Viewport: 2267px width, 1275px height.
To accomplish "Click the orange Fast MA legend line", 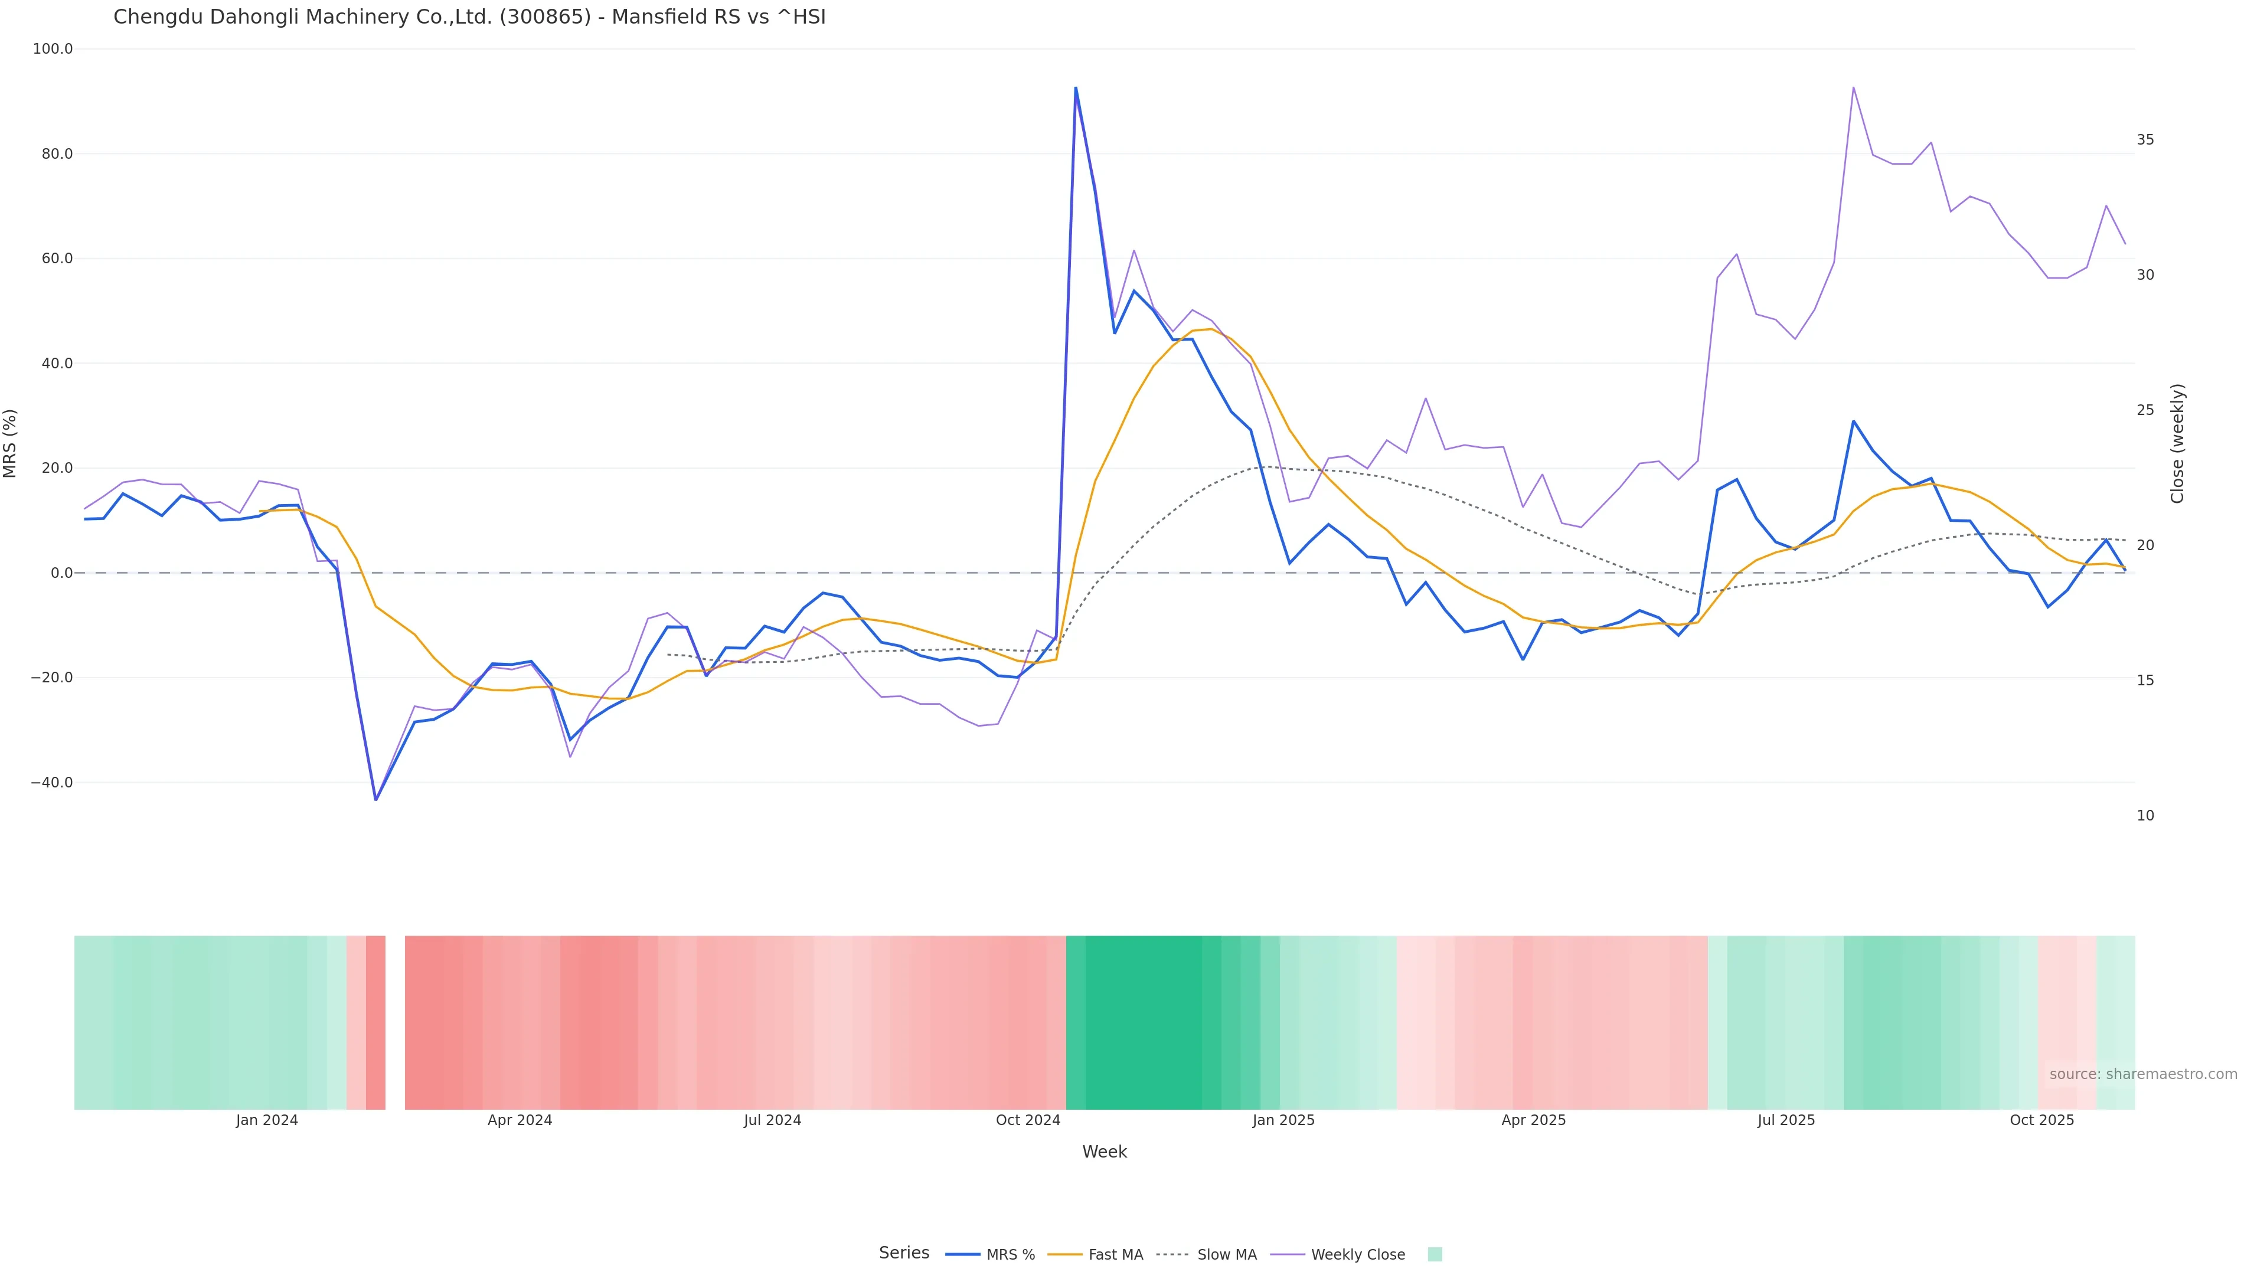I will click(x=1065, y=1255).
